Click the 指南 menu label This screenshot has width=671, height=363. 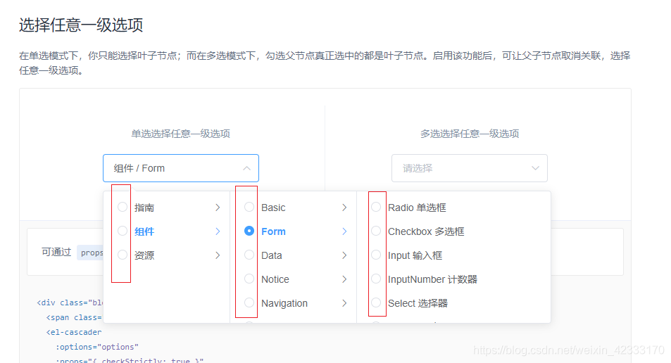tap(144, 208)
